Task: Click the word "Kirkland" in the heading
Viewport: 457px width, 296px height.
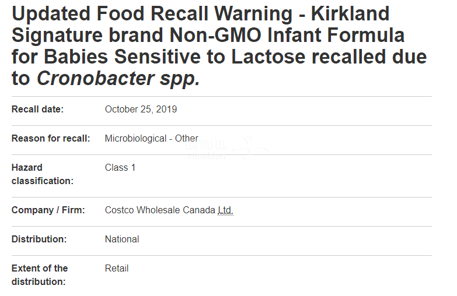Action: pos(350,13)
